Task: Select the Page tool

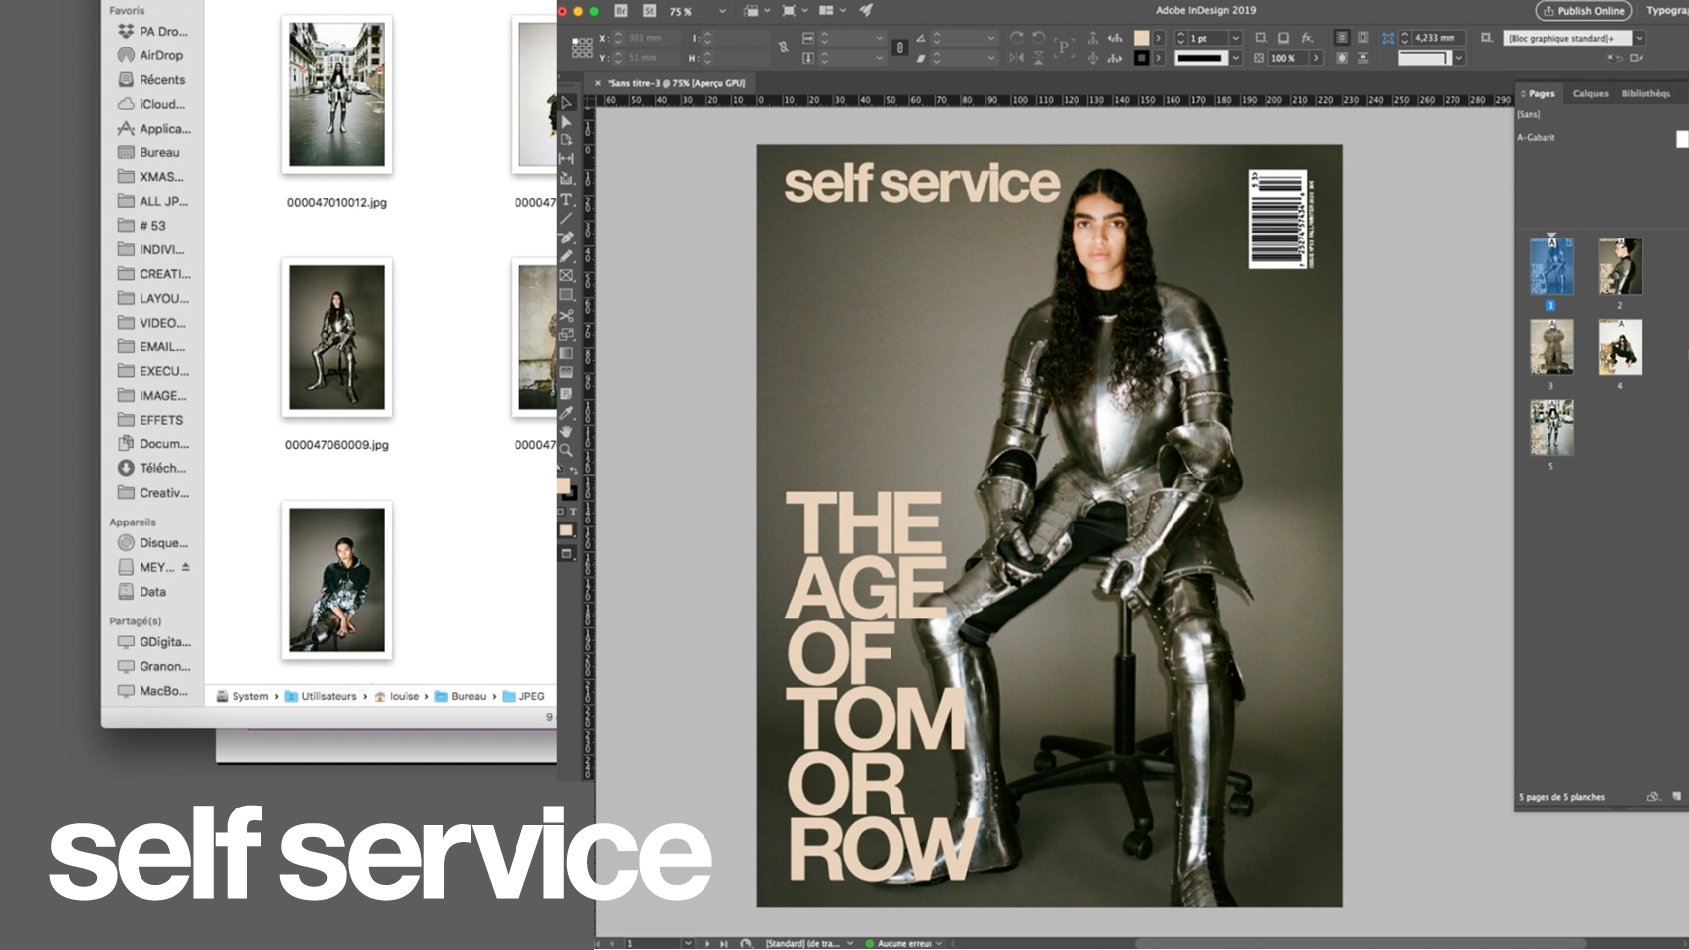Action: [566, 140]
